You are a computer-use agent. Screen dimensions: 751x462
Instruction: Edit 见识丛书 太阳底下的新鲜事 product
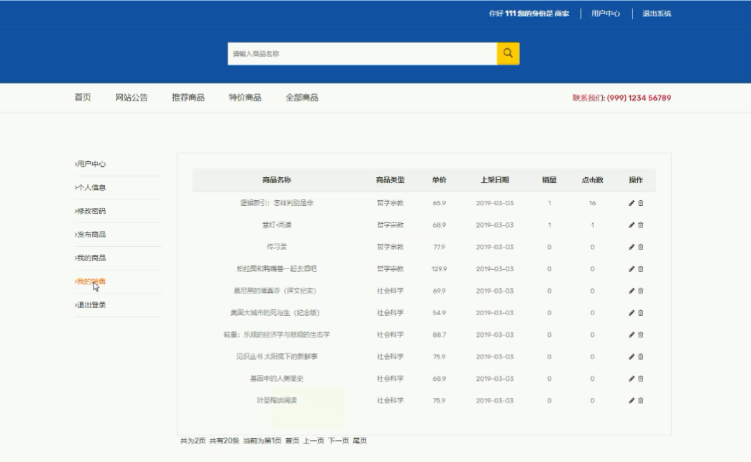click(x=632, y=357)
